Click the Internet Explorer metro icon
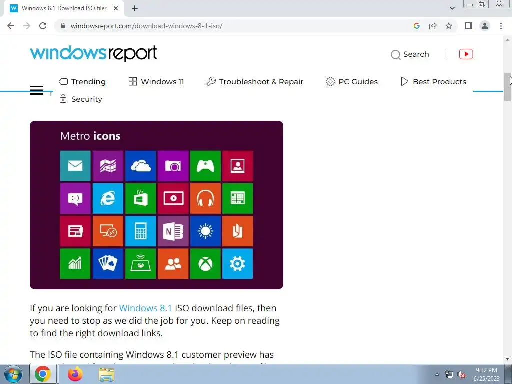Viewport: 512px width, 384px height. (x=108, y=198)
